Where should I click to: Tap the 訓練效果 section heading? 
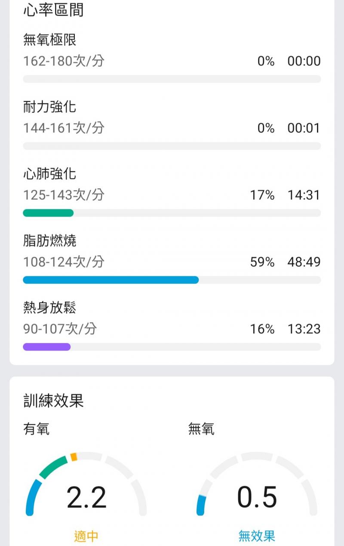pos(53,401)
